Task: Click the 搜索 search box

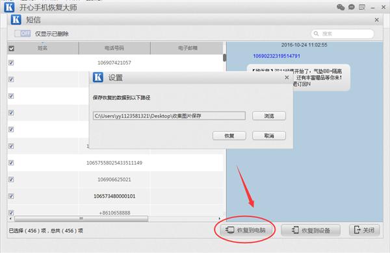Action: (x=343, y=34)
